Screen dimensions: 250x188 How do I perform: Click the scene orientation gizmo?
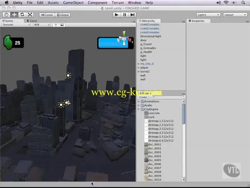pyautogui.click(x=125, y=39)
